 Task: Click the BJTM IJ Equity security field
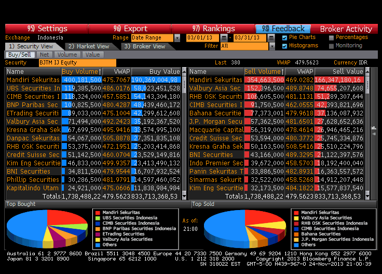coord(77,62)
